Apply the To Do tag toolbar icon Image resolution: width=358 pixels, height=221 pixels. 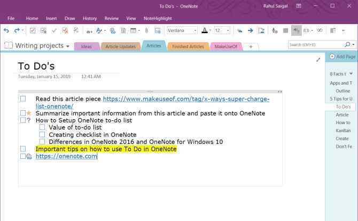click(33, 31)
